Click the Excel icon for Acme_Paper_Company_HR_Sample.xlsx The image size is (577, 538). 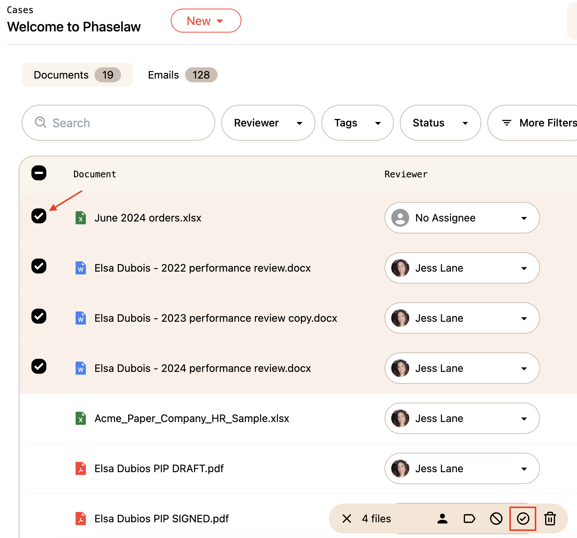pyautogui.click(x=81, y=418)
